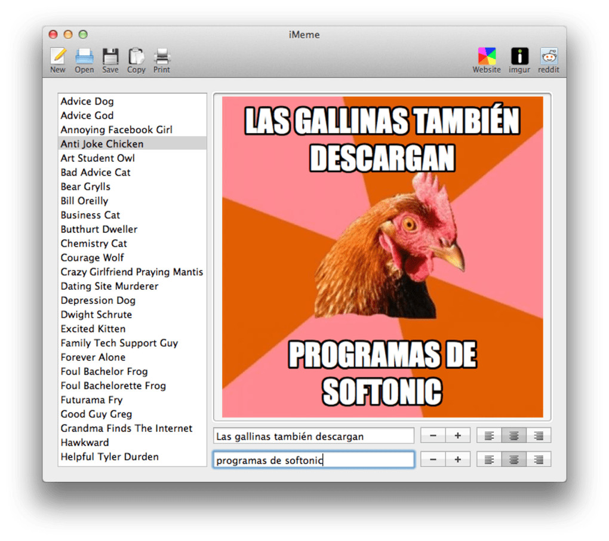Decrease top text size with minus
Image resolution: width=609 pixels, height=541 pixels.
point(433,435)
